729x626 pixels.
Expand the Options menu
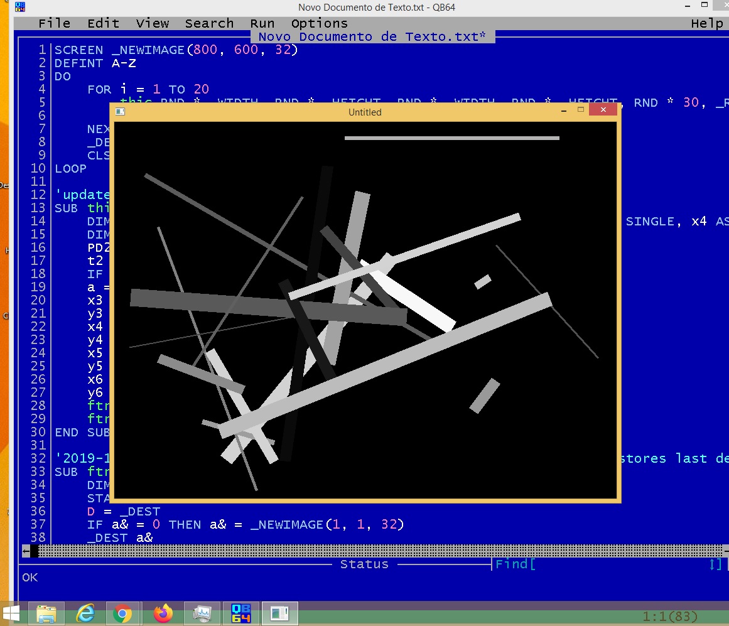[x=319, y=23]
